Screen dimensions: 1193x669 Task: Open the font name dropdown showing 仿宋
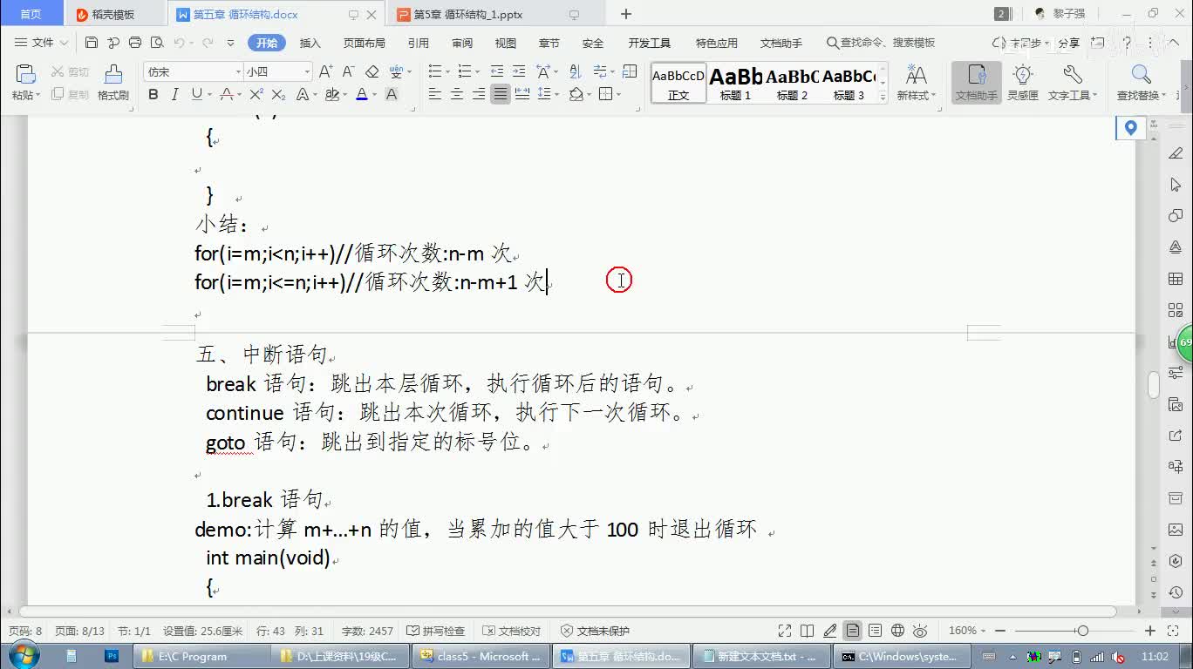[x=194, y=71]
